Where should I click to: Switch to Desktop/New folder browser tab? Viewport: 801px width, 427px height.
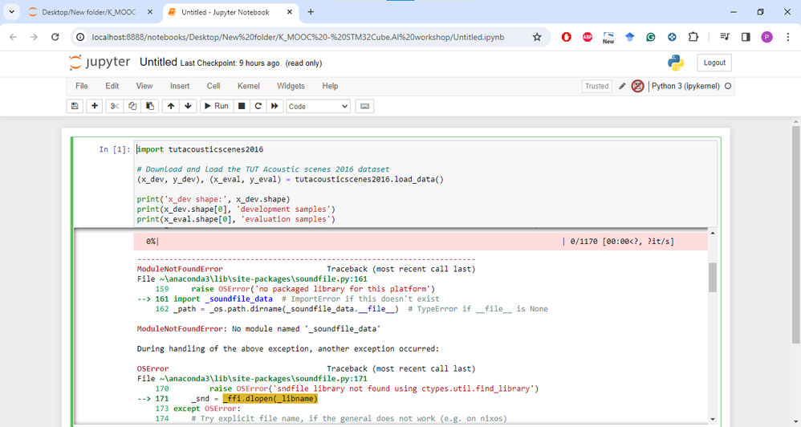(88, 12)
